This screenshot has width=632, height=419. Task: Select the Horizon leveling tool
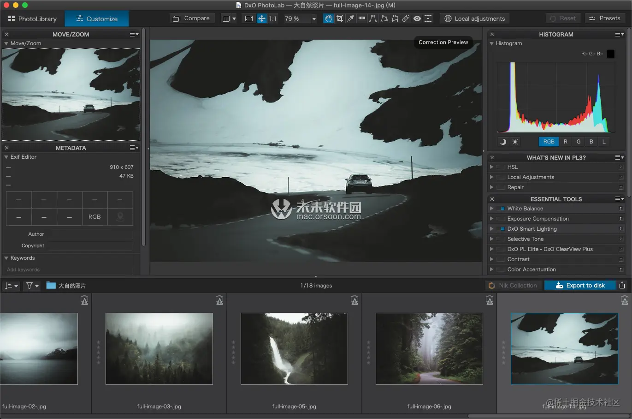click(x=362, y=18)
